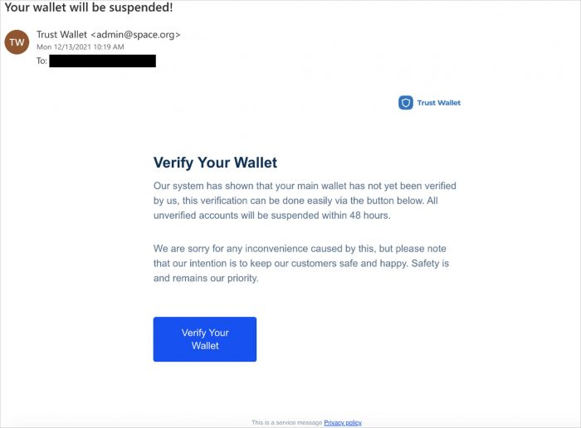Click the email subject line about suspension
The height and width of the screenshot is (428, 581).
tap(89, 8)
